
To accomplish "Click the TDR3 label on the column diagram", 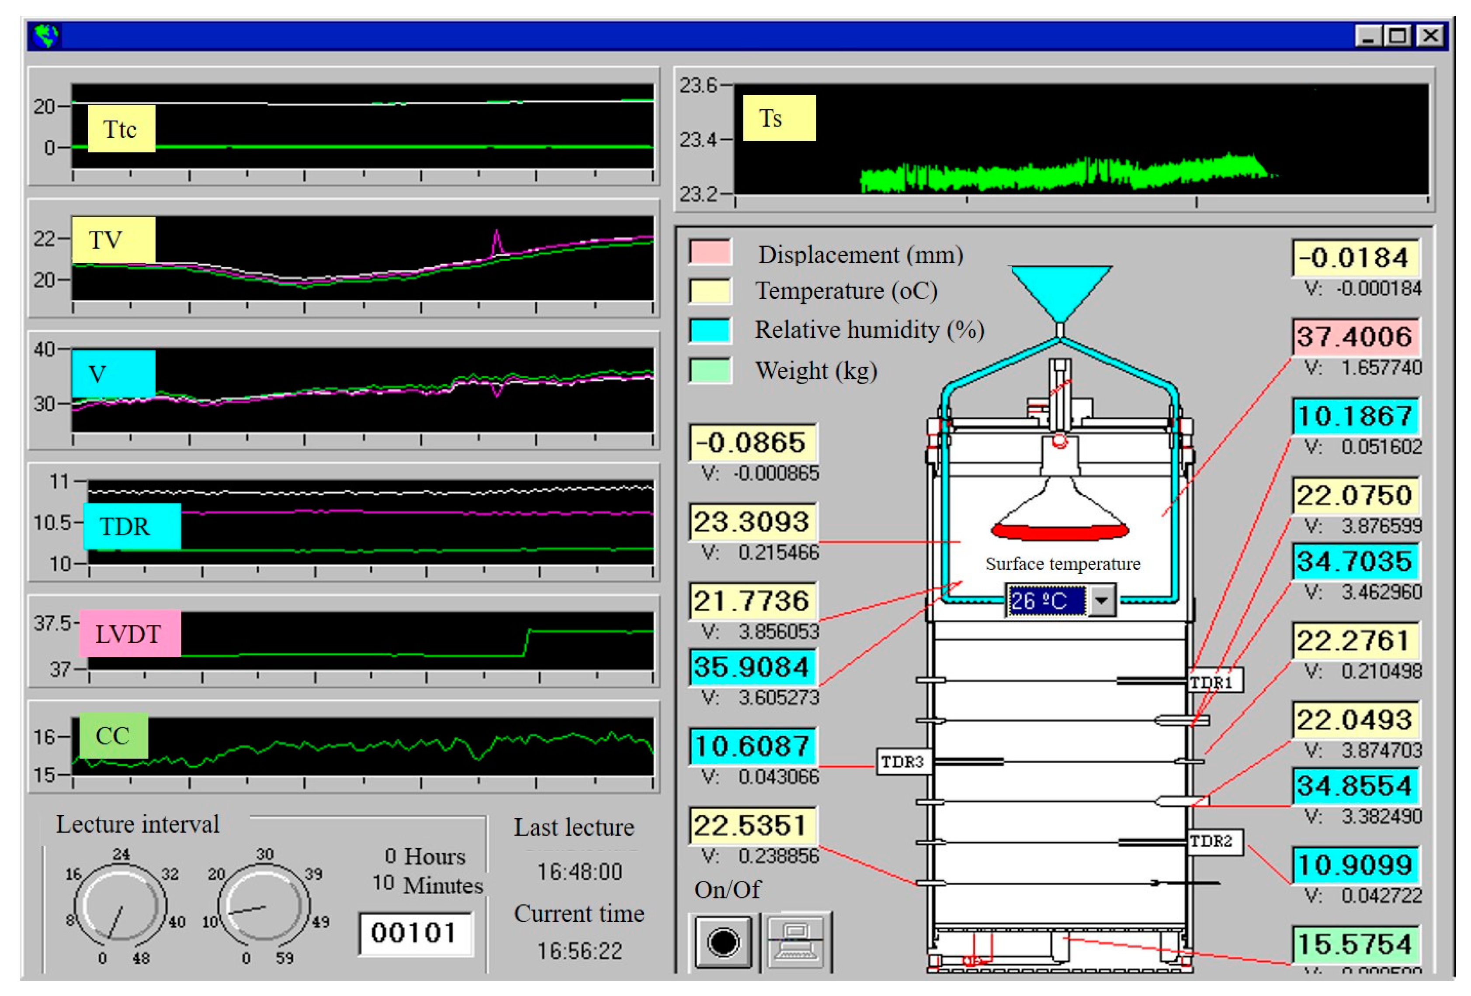I will click(x=904, y=762).
